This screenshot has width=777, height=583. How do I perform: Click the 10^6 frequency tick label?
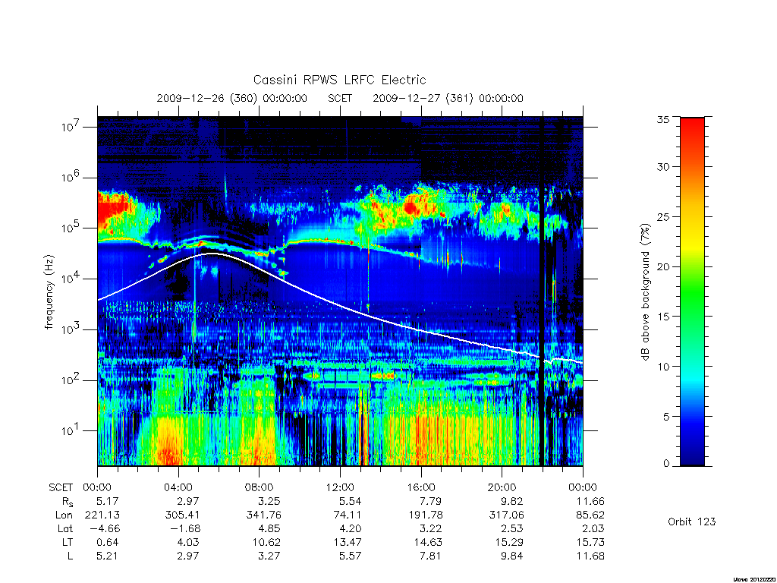(x=71, y=176)
